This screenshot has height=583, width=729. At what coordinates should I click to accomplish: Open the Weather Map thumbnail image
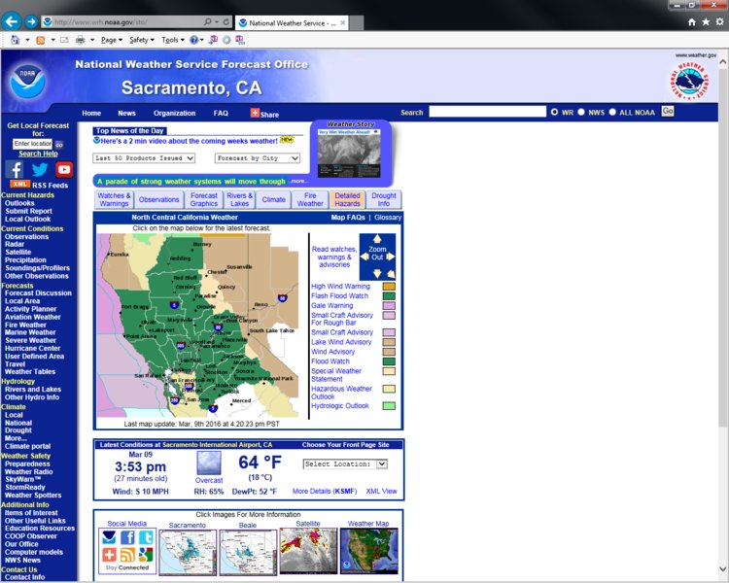tap(368, 551)
